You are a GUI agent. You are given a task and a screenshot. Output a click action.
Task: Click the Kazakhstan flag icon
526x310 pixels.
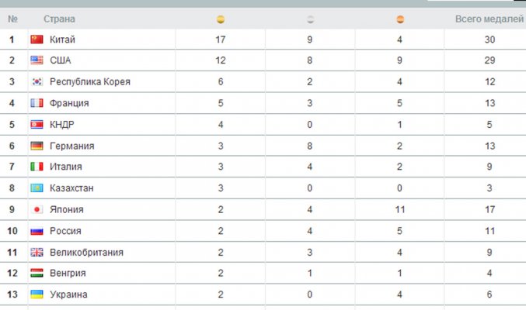tap(37, 188)
